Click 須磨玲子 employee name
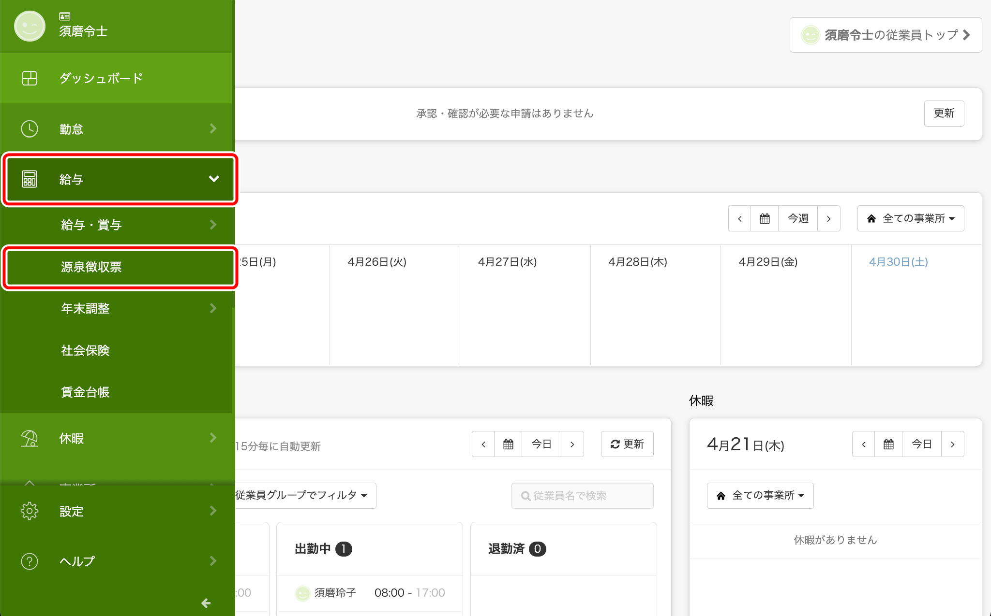Image resolution: width=991 pixels, height=616 pixels. click(x=335, y=593)
